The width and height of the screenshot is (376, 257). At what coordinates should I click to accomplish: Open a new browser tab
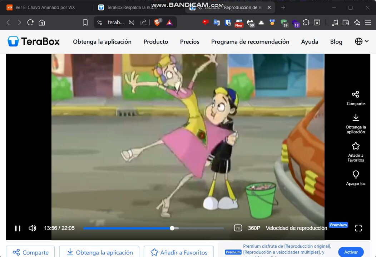(283, 7)
